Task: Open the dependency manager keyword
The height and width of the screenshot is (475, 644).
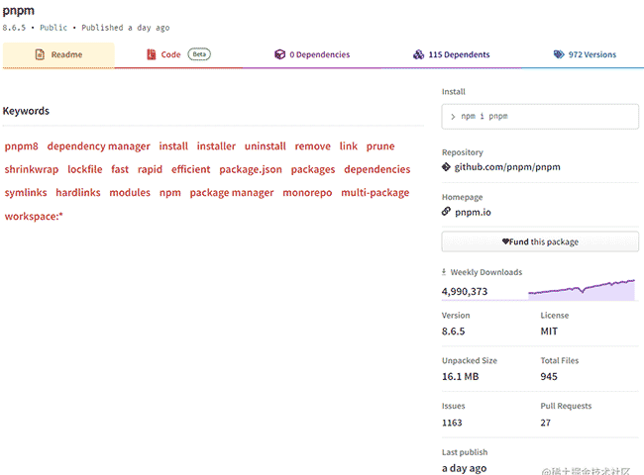Action: click(98, 146)
